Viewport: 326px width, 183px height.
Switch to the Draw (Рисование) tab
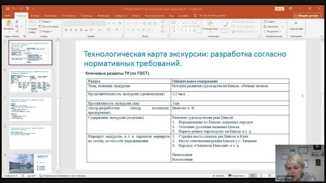[x=50, y=16]
